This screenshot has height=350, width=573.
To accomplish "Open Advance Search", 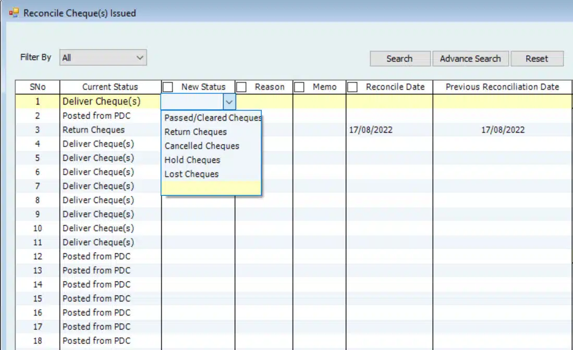I will 470,59.
